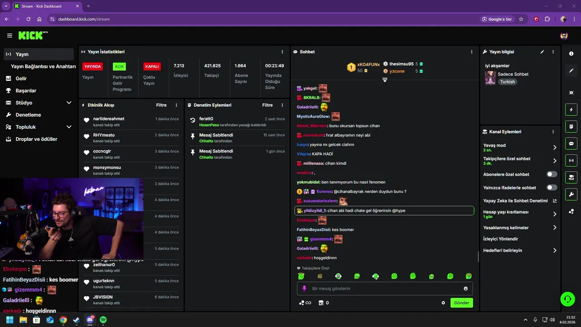This screenshot has height=327, width=581.
Task: Click the pencil icon in the right rail
Action: pyautogui.click(x=571, y=70)
